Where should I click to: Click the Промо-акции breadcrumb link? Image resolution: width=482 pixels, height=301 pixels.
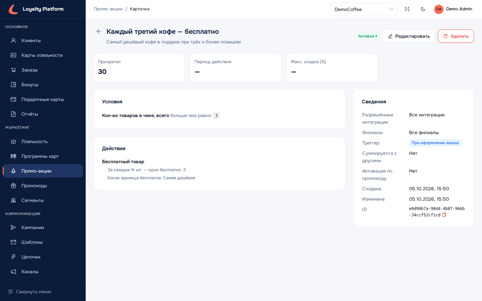tap(108, 9)
